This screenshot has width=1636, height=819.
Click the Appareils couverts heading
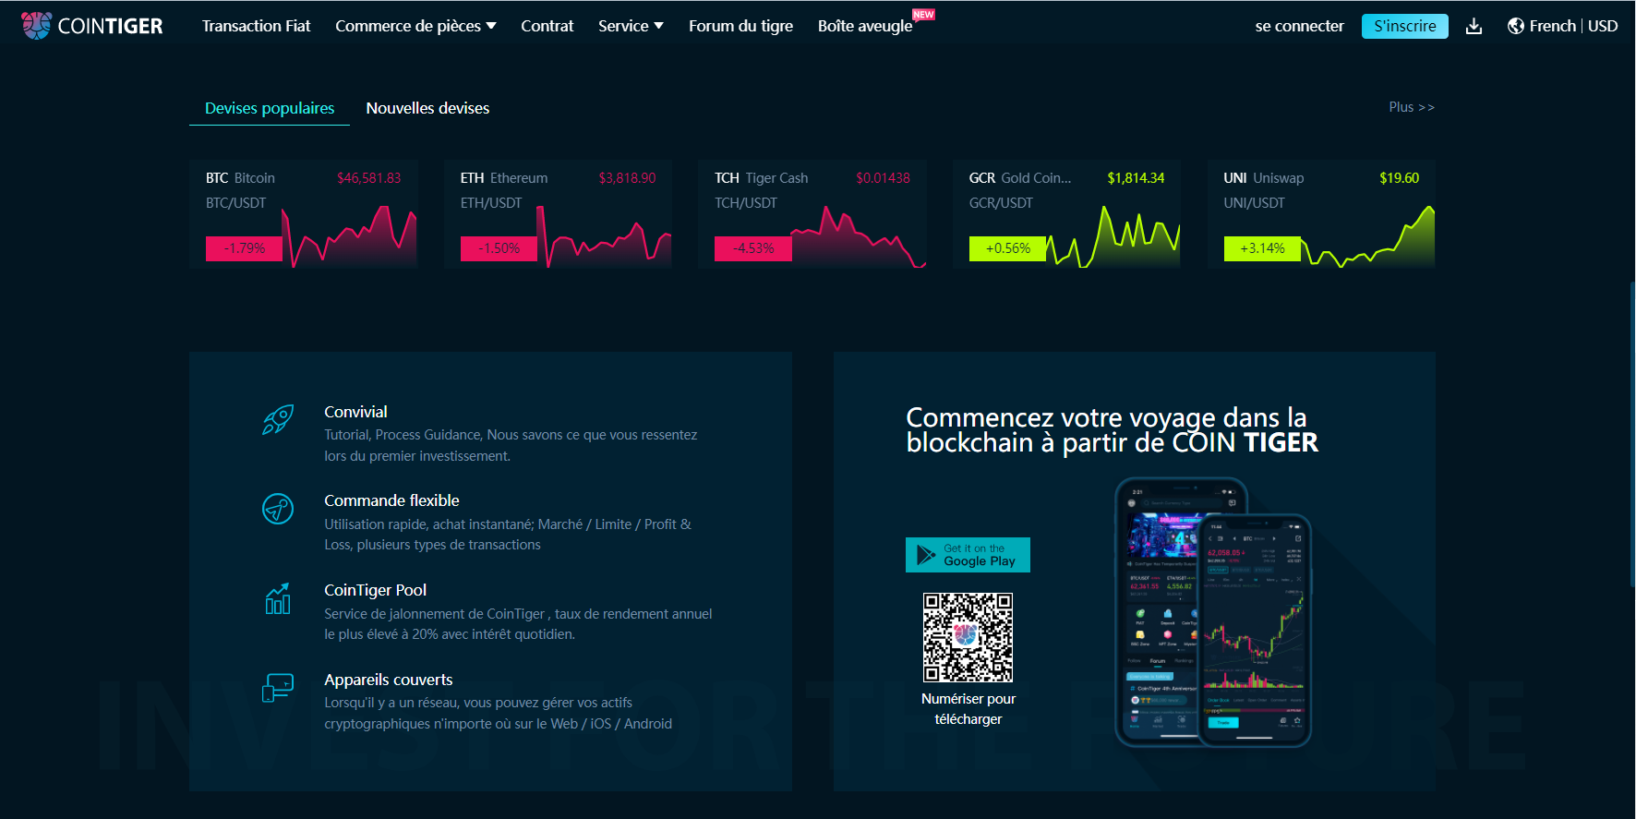(389, 680)
